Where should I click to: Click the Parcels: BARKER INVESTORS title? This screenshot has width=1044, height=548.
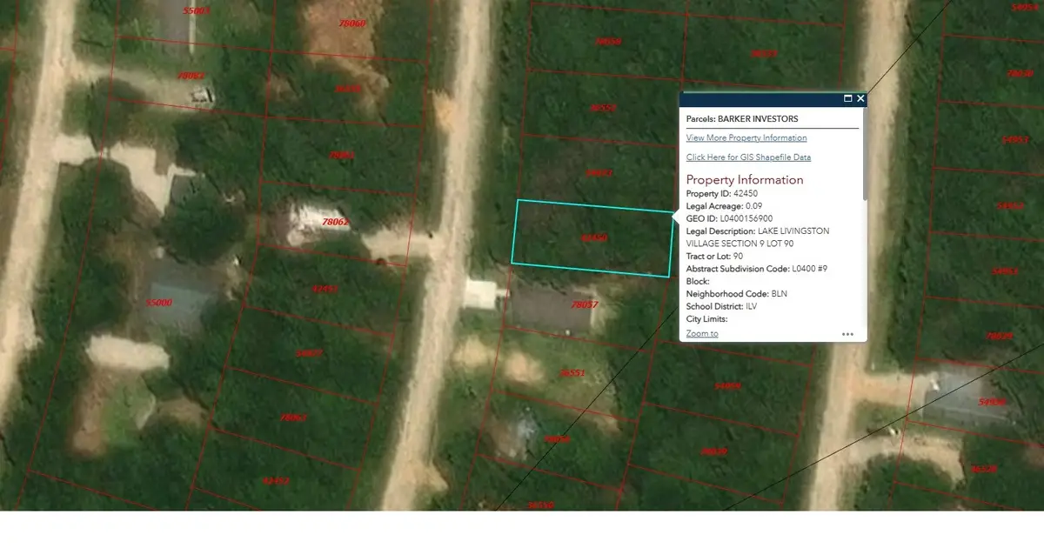coord(741,119)
